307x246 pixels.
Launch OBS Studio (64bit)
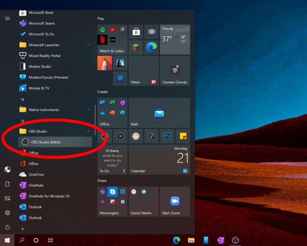point(55,142)
